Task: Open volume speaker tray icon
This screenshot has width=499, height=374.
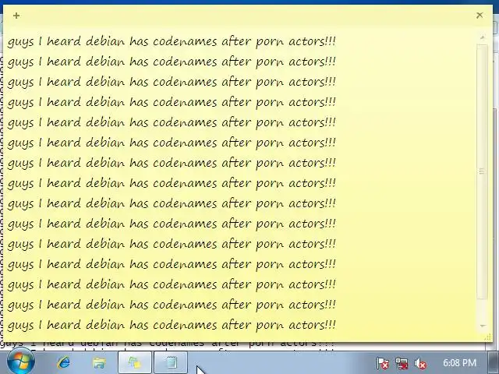Action: [x=420, y=363]
